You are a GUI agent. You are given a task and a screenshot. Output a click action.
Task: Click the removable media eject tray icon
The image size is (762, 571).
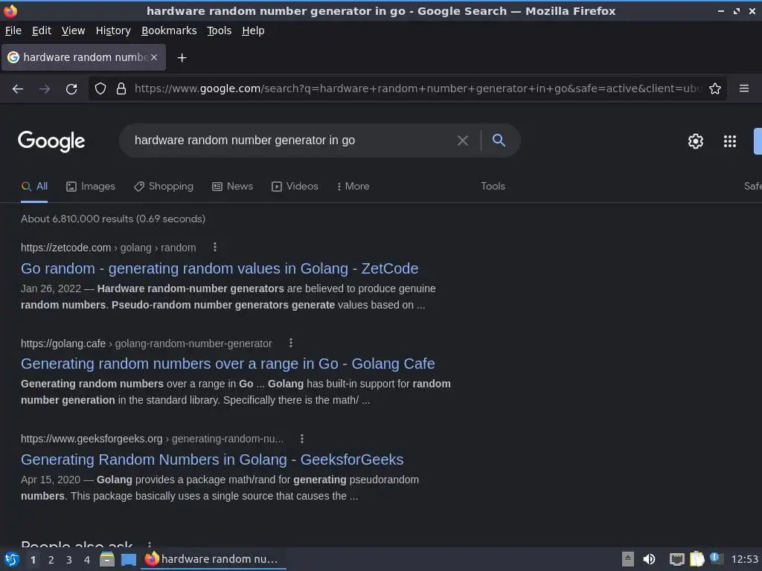[628, 559]
